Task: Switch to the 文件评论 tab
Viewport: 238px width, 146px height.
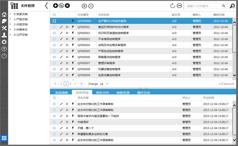Action: 82,93
